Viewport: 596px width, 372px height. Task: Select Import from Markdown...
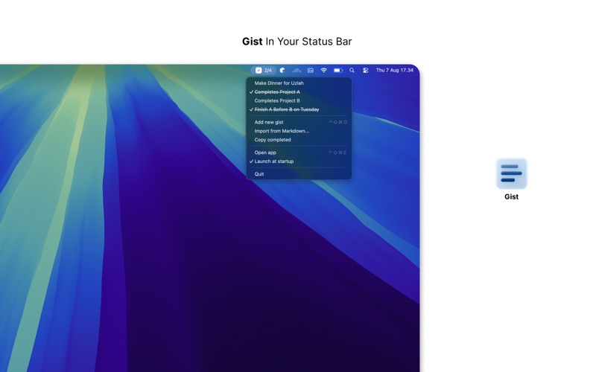coord(299,131)
